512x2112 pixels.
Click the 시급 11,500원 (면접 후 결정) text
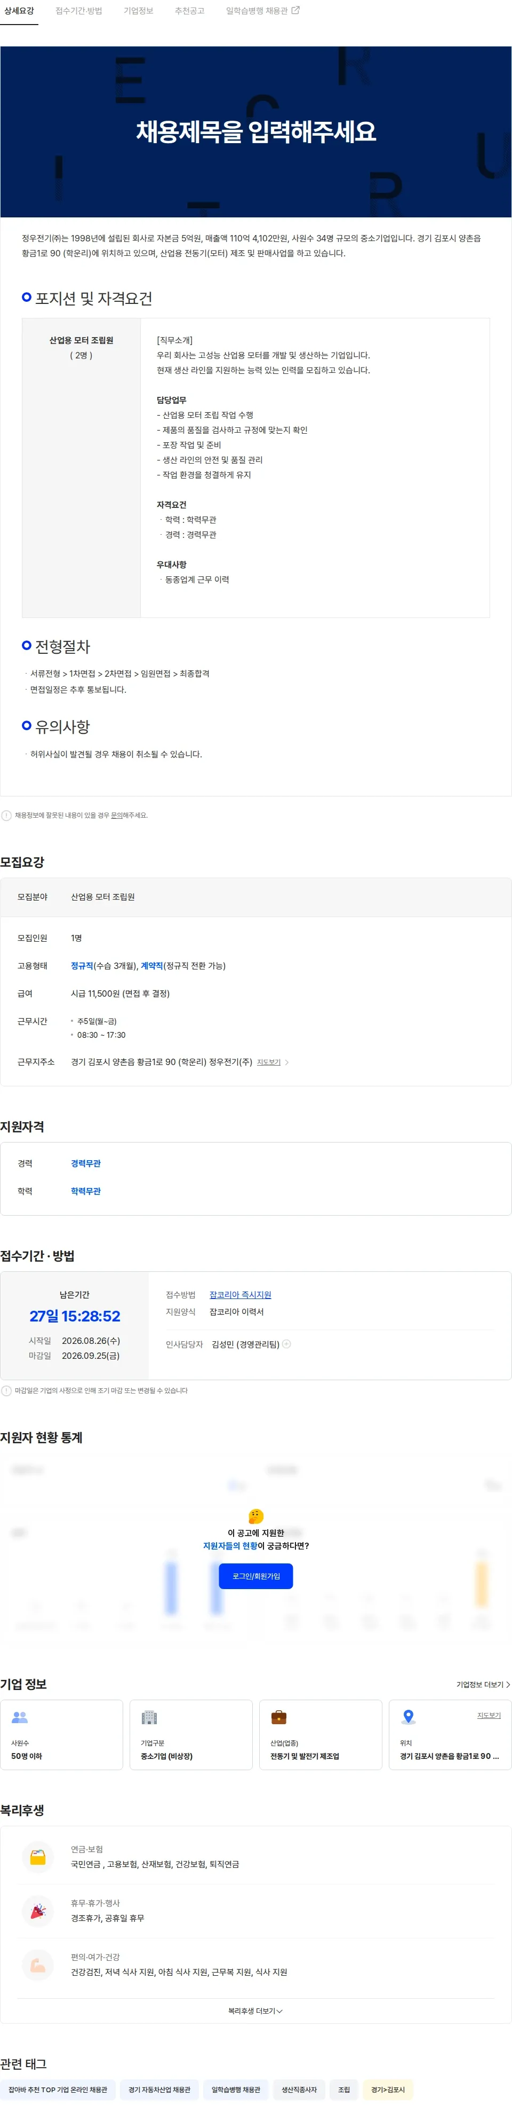tap(119, 994)
